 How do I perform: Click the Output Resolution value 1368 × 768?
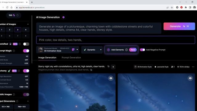tap(24, 87)
